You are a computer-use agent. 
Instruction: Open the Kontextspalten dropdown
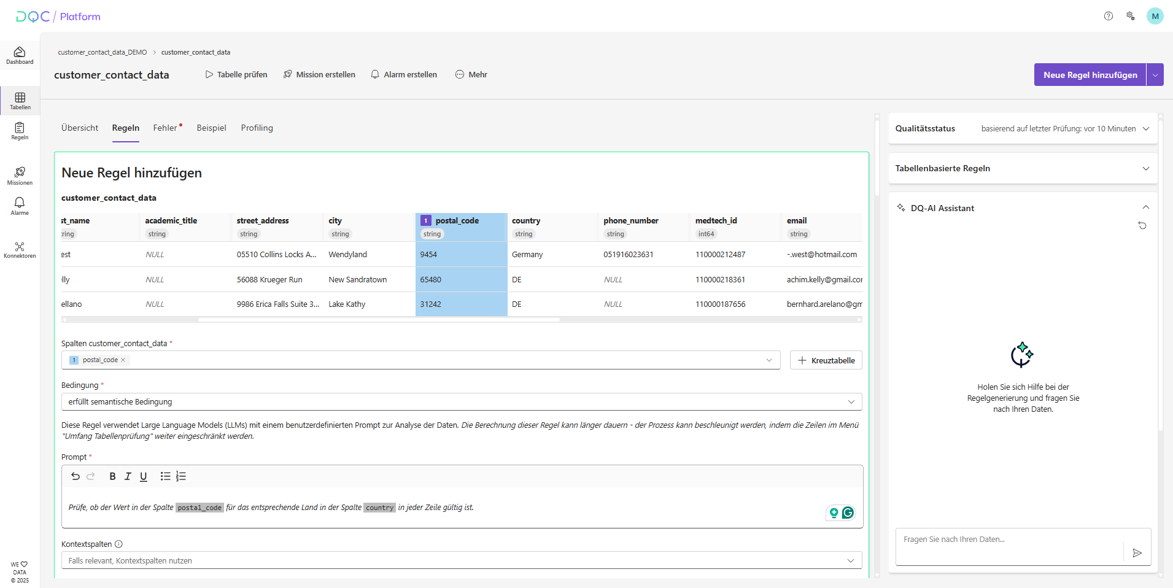pos(461,561)
